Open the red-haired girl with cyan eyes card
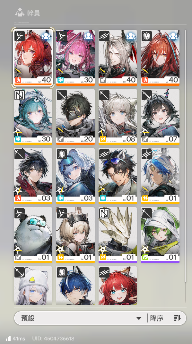The width and height of the screenshot is (192, 344). (118, 286)
